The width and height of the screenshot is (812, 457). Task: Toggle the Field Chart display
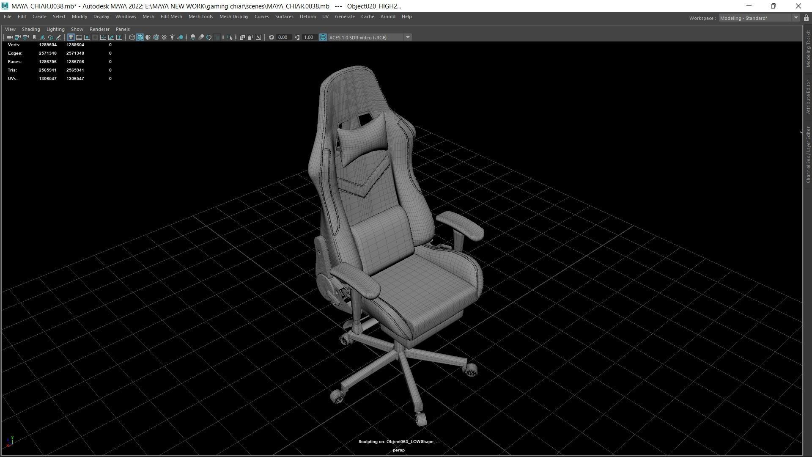point(103,37)
